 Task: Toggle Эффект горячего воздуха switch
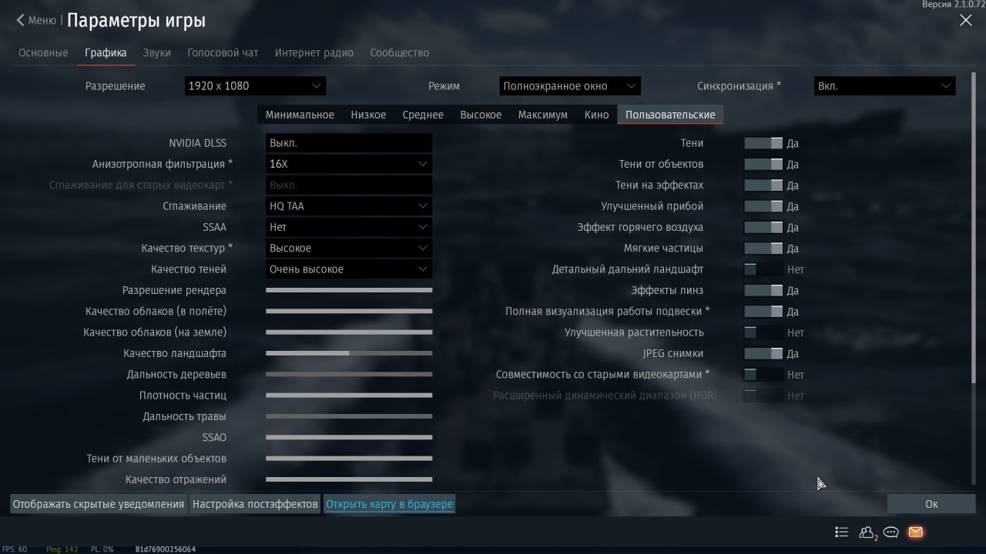[x=763, y=228]
